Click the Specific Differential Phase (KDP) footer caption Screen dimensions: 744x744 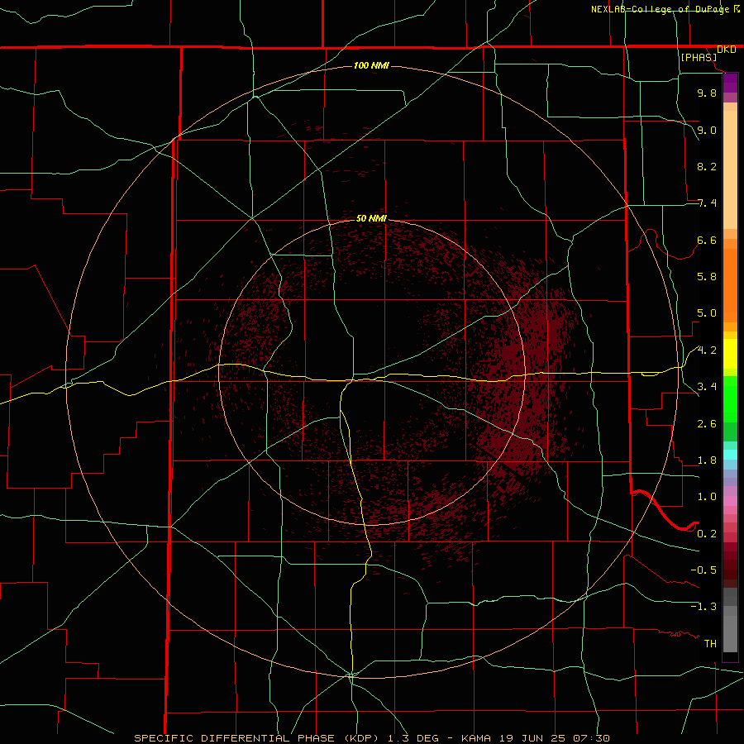[372, 738]
